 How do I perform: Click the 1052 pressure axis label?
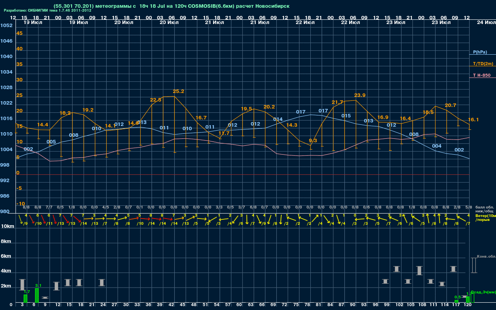6,26
